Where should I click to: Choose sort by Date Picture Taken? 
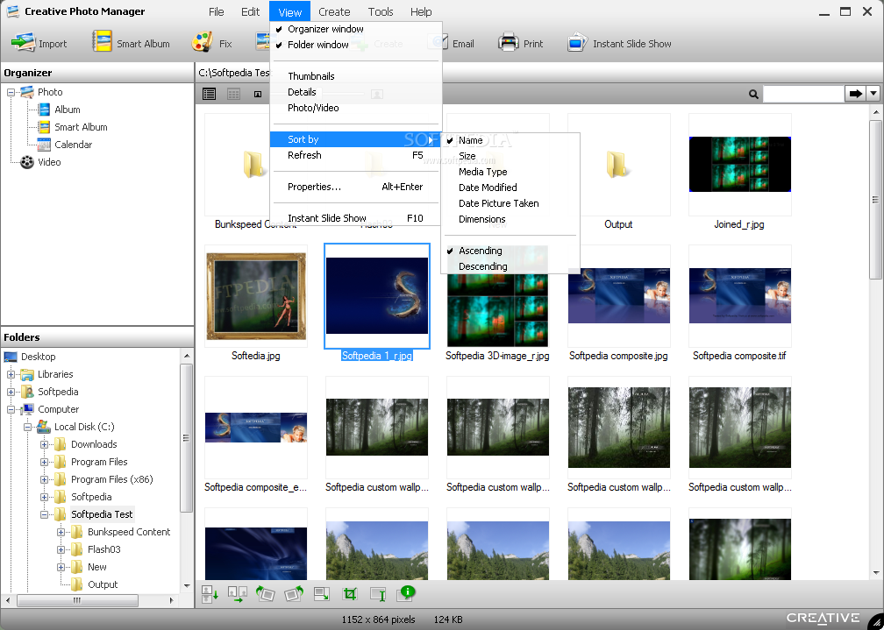coord(499,203)
